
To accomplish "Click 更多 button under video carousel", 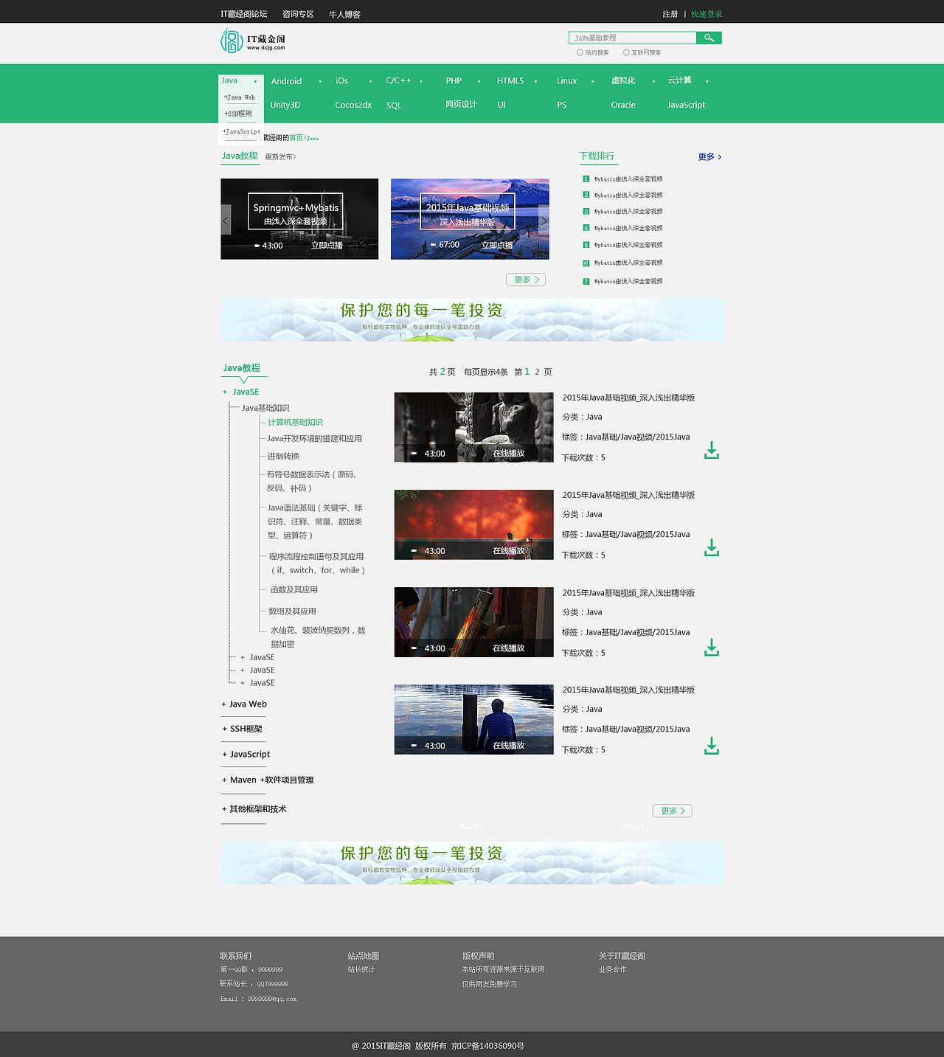I will click(x=526, y=280).
